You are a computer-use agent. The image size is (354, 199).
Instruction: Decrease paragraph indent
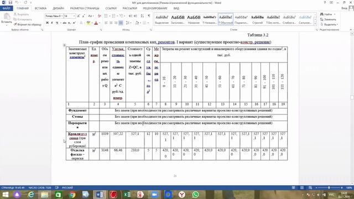click(x=131, y=16)
